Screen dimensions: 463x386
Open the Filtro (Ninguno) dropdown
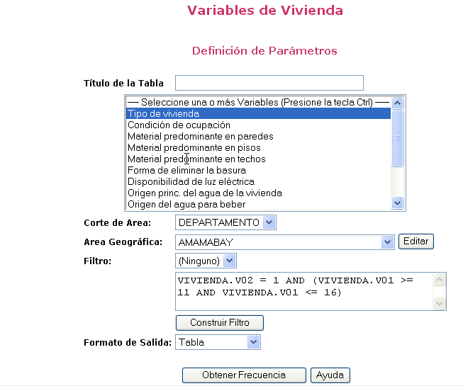coord(206,261)
